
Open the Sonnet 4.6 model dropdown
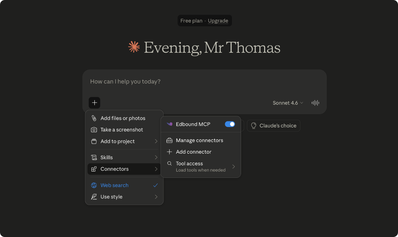tap(288, 103)
